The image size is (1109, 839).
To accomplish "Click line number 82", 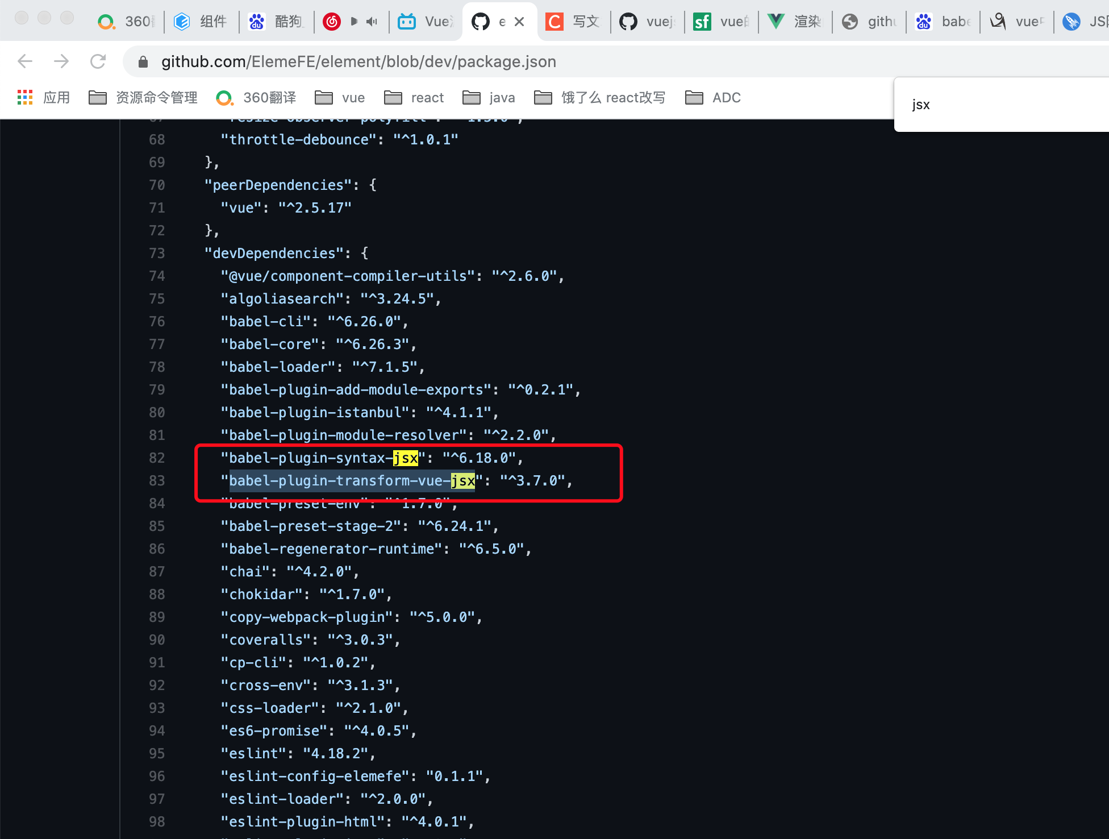I will [157, 458].
